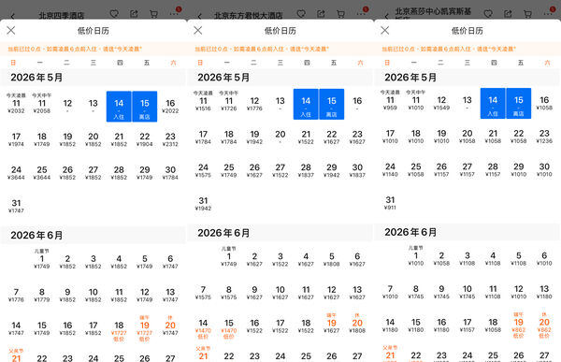The height and width of the screenshot is (362, 561).
Task: Go back using the arrow by 北京东方君悦大酒店
Action: point(200,16)
